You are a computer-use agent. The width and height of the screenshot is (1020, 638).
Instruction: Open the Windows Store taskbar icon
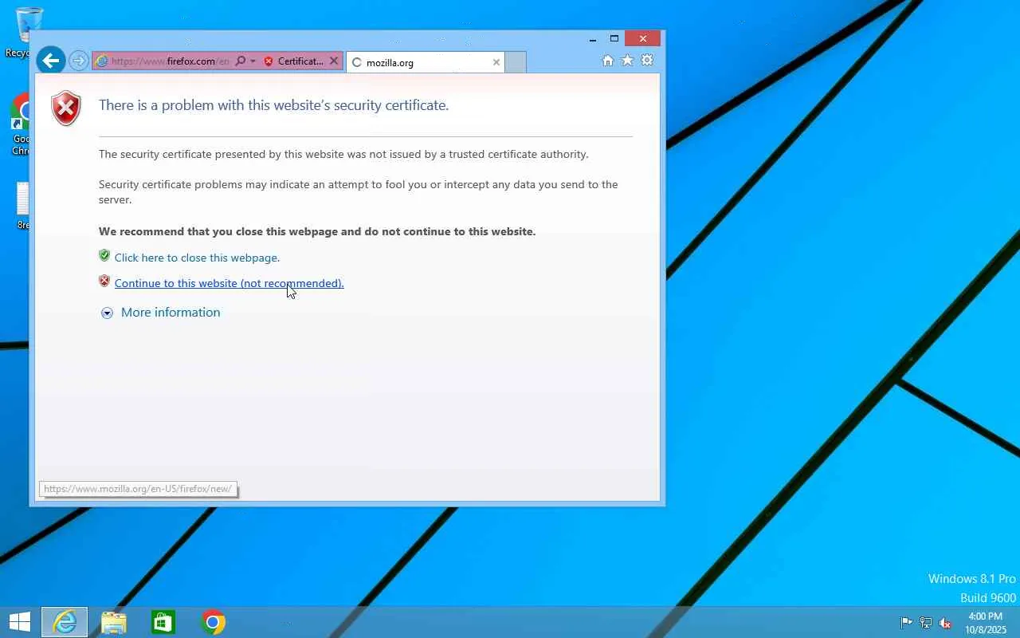pos(163,622)
